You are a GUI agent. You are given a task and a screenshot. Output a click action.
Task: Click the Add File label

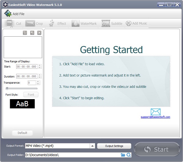click(19, 14)
